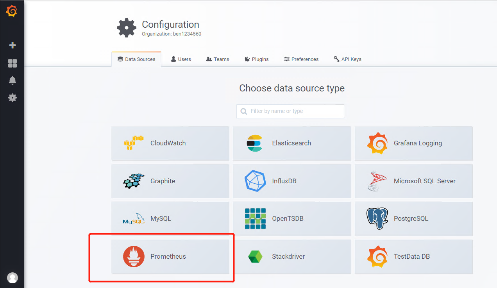Click the Create plus icon in sidebar

[x=13, y=45]
